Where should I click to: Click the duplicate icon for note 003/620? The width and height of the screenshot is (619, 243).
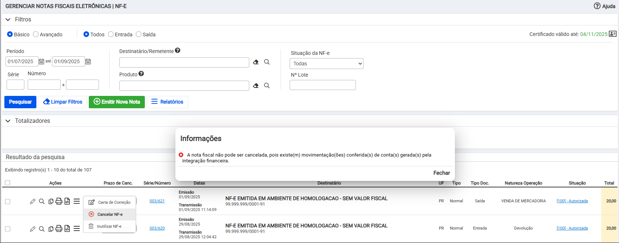click(x=51, y=228)
